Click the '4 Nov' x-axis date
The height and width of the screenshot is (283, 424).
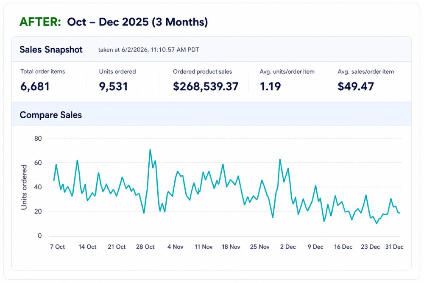pyautogui.click(x=175, y=247)
